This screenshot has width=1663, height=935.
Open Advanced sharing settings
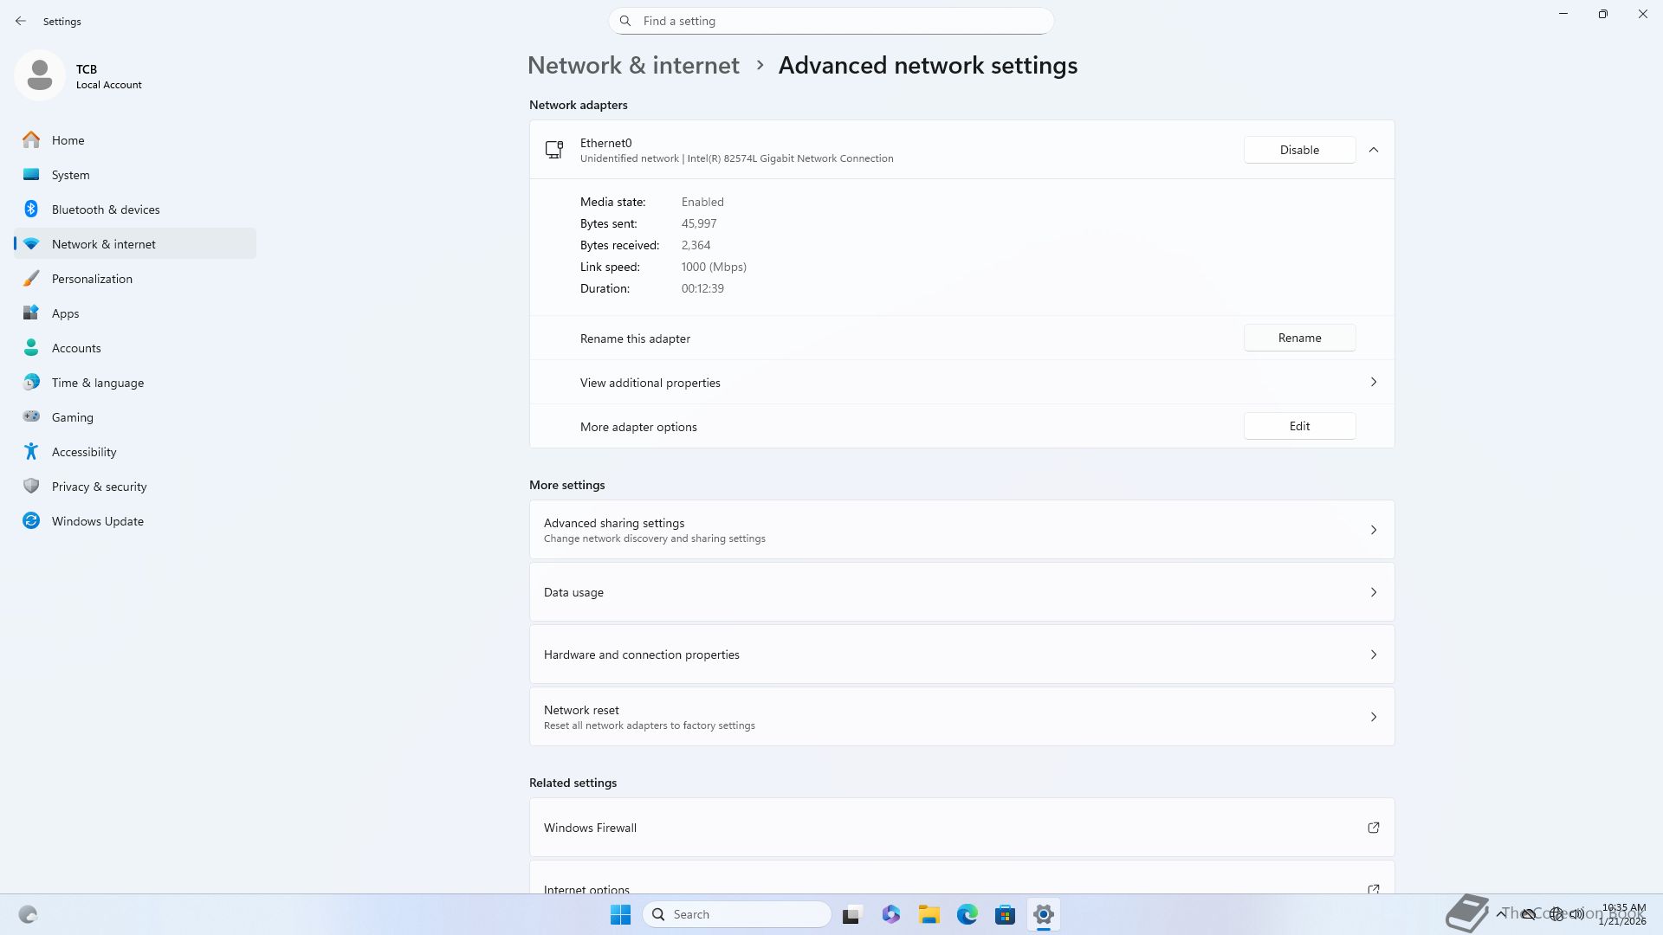pos(961,530)
